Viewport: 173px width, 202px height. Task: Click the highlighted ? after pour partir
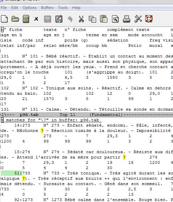pyautogui.click(x=124, y=157)
